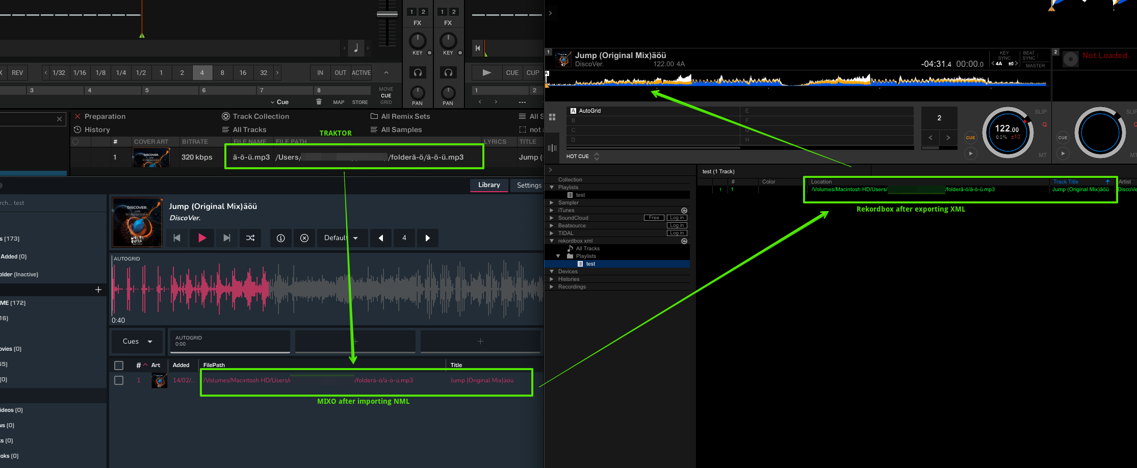Image resolution: width=1137 pixels, height=468 pixels.
Task: Play Traktor deck B
Action: pos(487,72)
